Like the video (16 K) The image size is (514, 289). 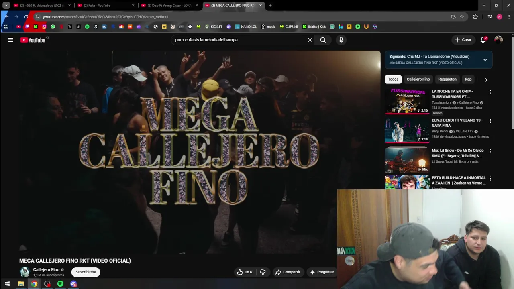(245, 272)
